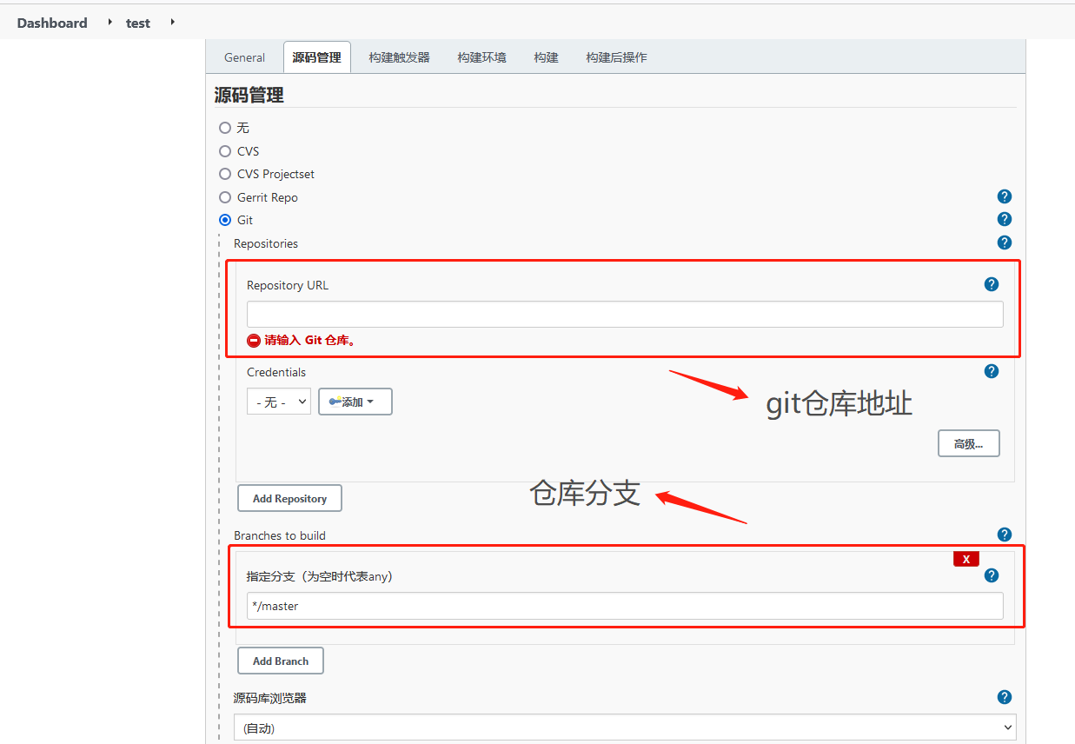This screenshot has height=744, width=1075.
Task: Click the 高级... advanced button
Action: point(968,444)
